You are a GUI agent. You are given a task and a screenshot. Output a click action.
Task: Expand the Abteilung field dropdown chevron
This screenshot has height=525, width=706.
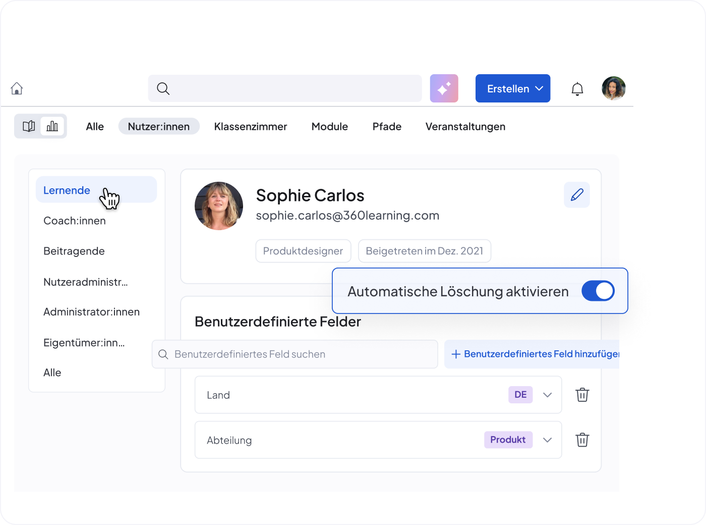548,440
